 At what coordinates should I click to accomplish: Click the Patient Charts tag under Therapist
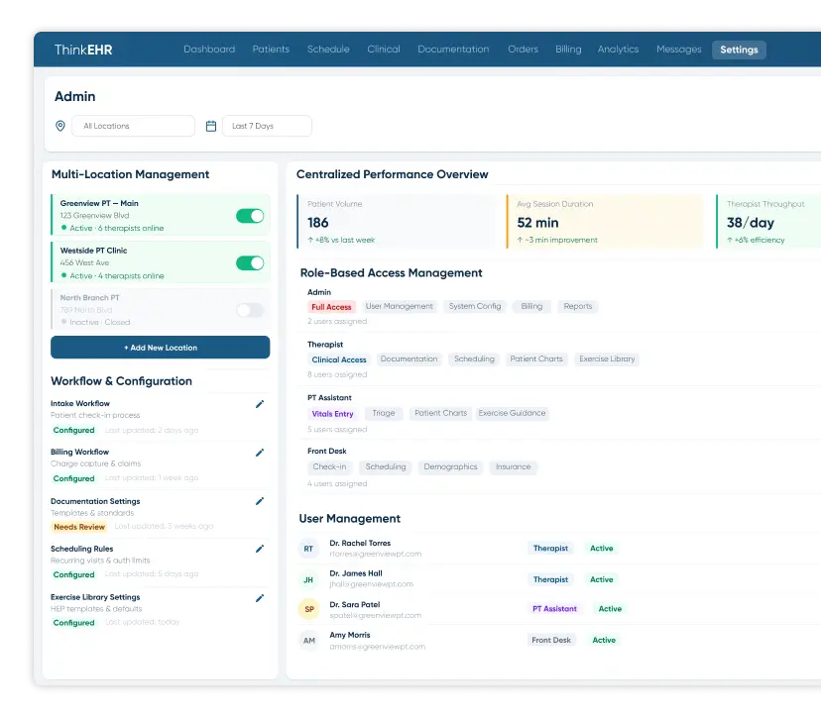click(536, 359)
